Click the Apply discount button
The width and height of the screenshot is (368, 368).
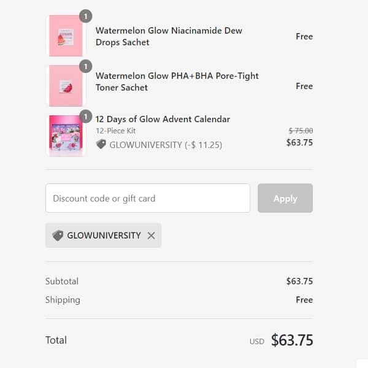pos(285,198)
